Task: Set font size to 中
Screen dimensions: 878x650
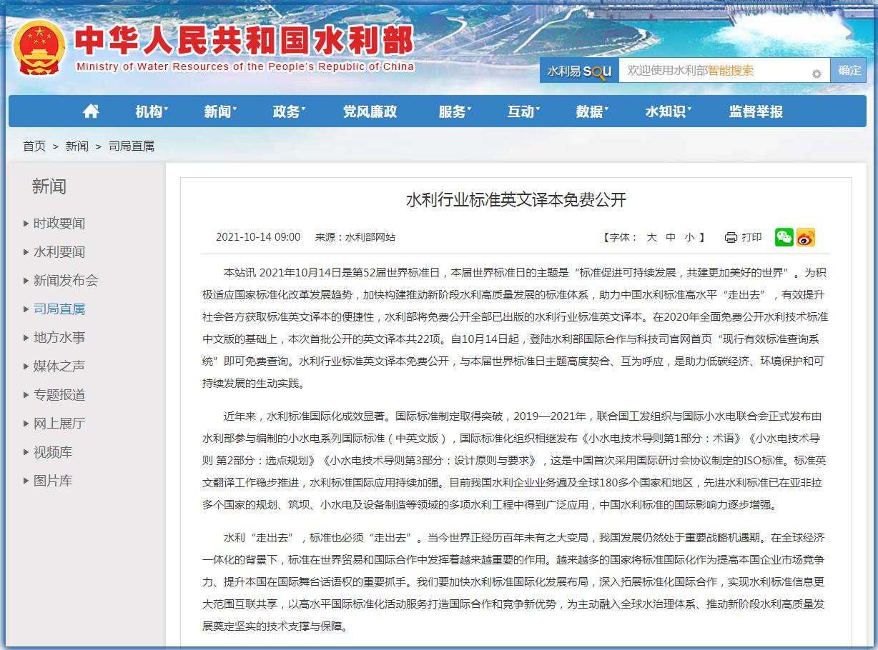Action: click(671, 237)
